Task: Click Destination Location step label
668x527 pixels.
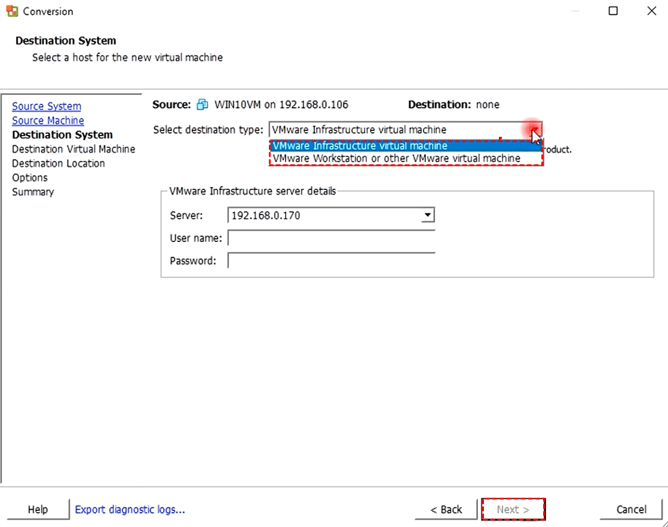Action: (x=59, y=163)
